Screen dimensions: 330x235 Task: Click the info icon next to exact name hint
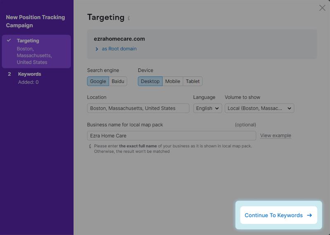(x=90, y=146)
